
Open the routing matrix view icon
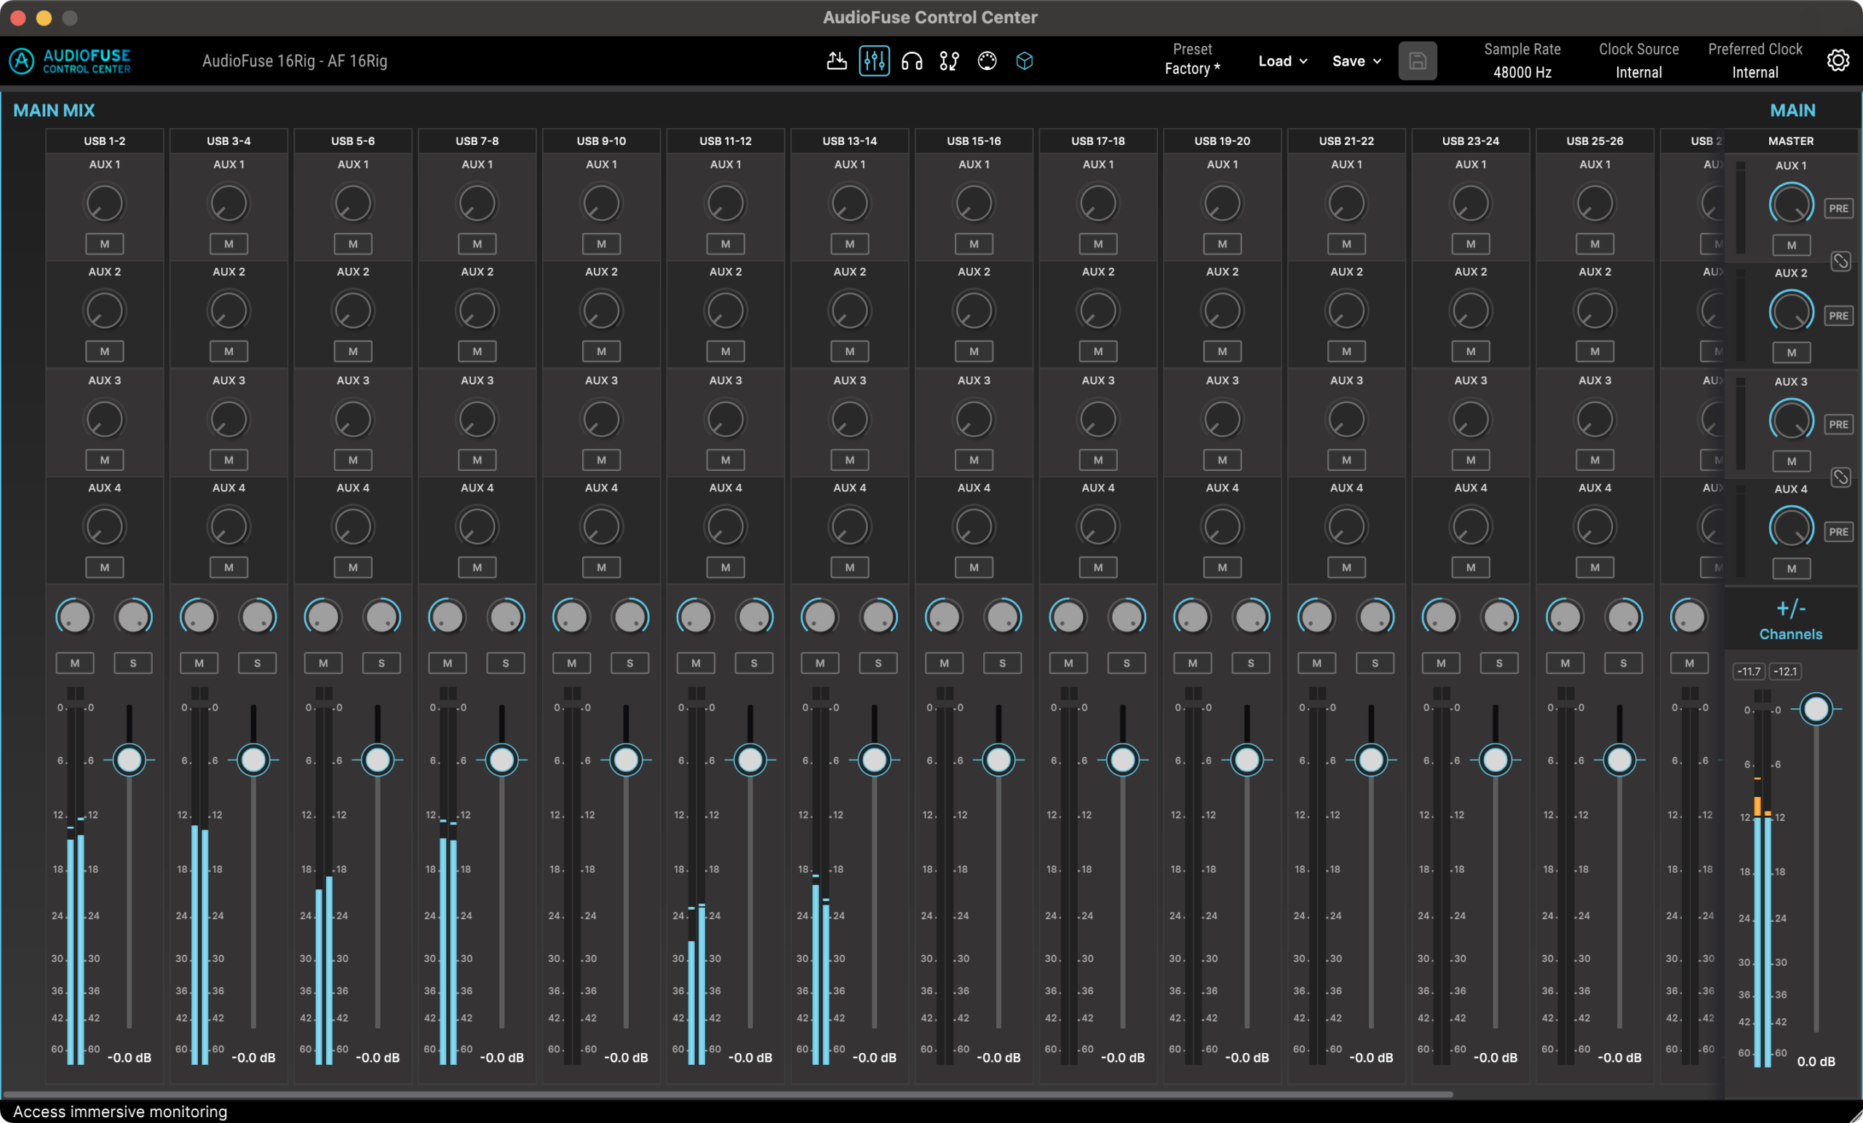[950, 61]
